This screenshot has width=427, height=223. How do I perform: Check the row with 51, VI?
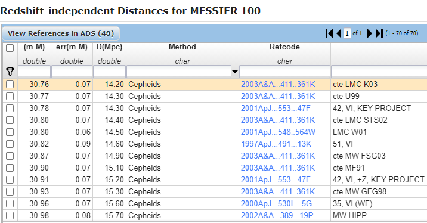[10, 144]
